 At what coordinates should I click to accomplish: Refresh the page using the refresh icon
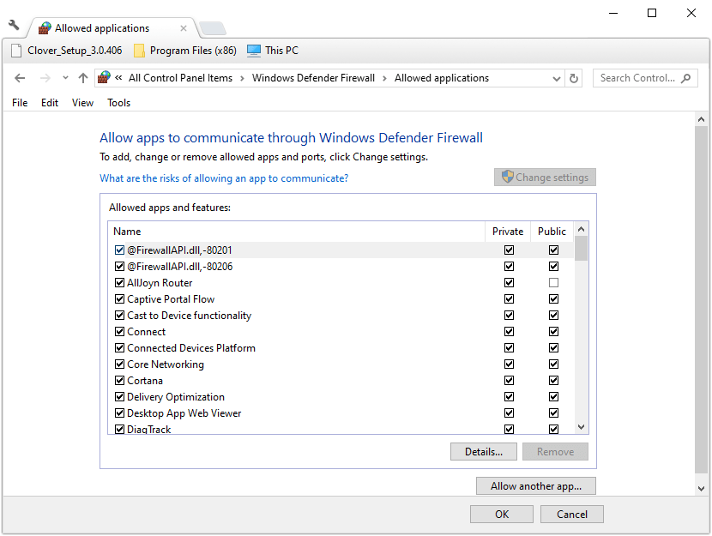pyautogui.click(x=573, y=77)
